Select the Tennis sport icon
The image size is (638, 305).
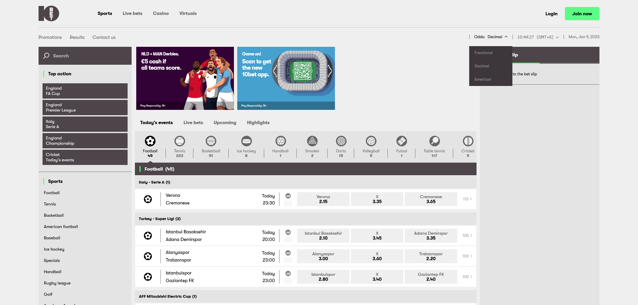coord(180,141)
